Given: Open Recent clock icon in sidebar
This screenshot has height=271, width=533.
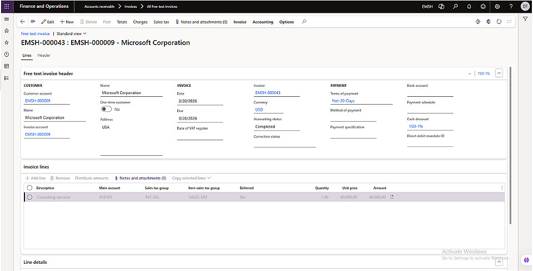Looking at the screenshot, I should click(x=6, y=54).
